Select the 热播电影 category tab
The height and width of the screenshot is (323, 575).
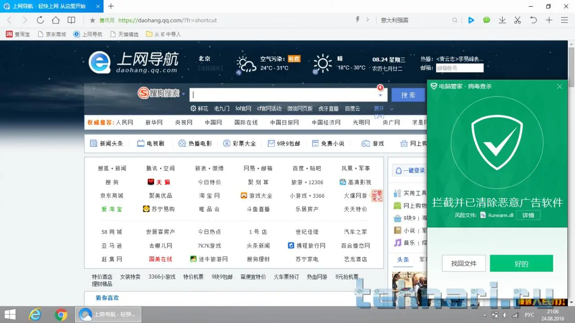coord(195,143)
